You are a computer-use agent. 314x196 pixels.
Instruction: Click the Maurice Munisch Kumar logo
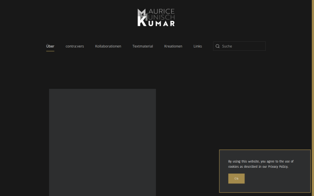click(156, 17)
